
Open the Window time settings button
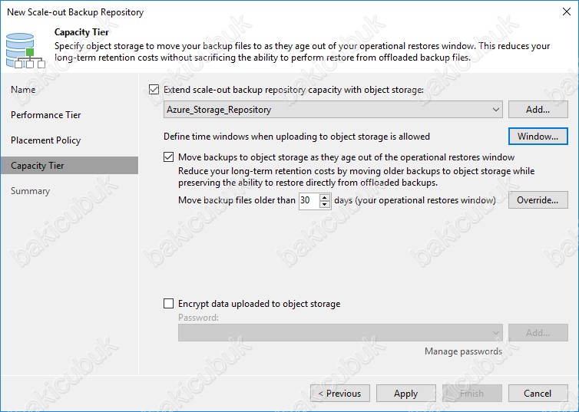(x=538, y=137)
